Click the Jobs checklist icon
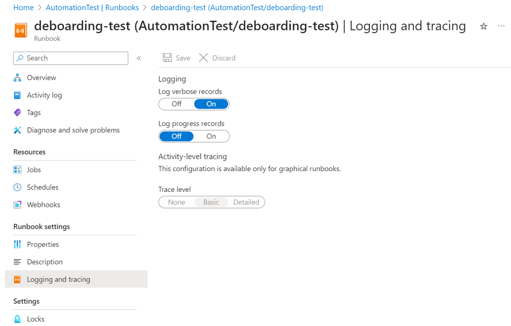 coord(17,170)
